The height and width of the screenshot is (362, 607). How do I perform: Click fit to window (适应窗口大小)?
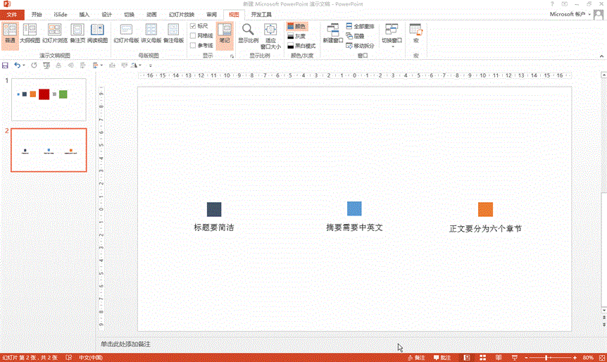coord(270,35)
